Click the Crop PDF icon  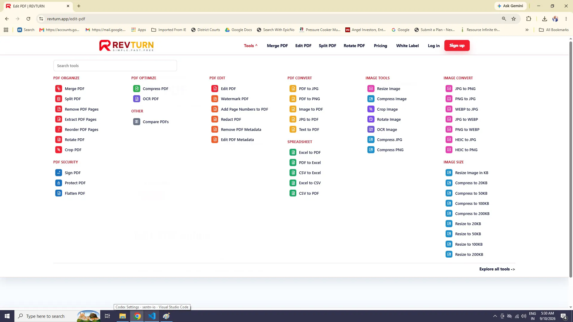pyautogui.click(x=58, y=150)
